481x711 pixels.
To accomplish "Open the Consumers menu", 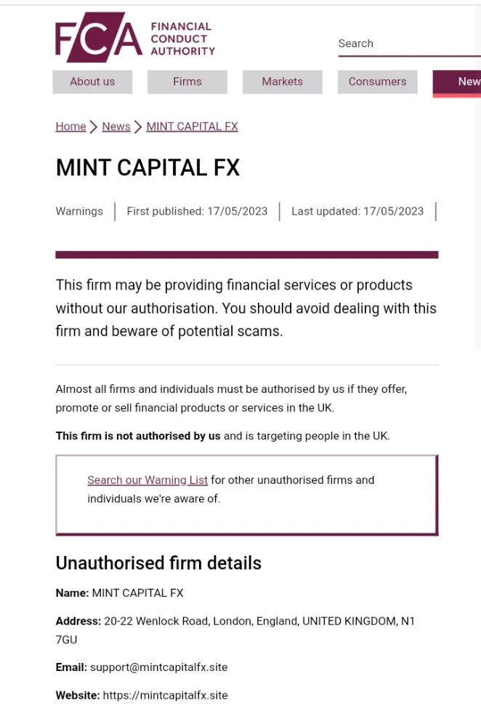I will point(377,82).
